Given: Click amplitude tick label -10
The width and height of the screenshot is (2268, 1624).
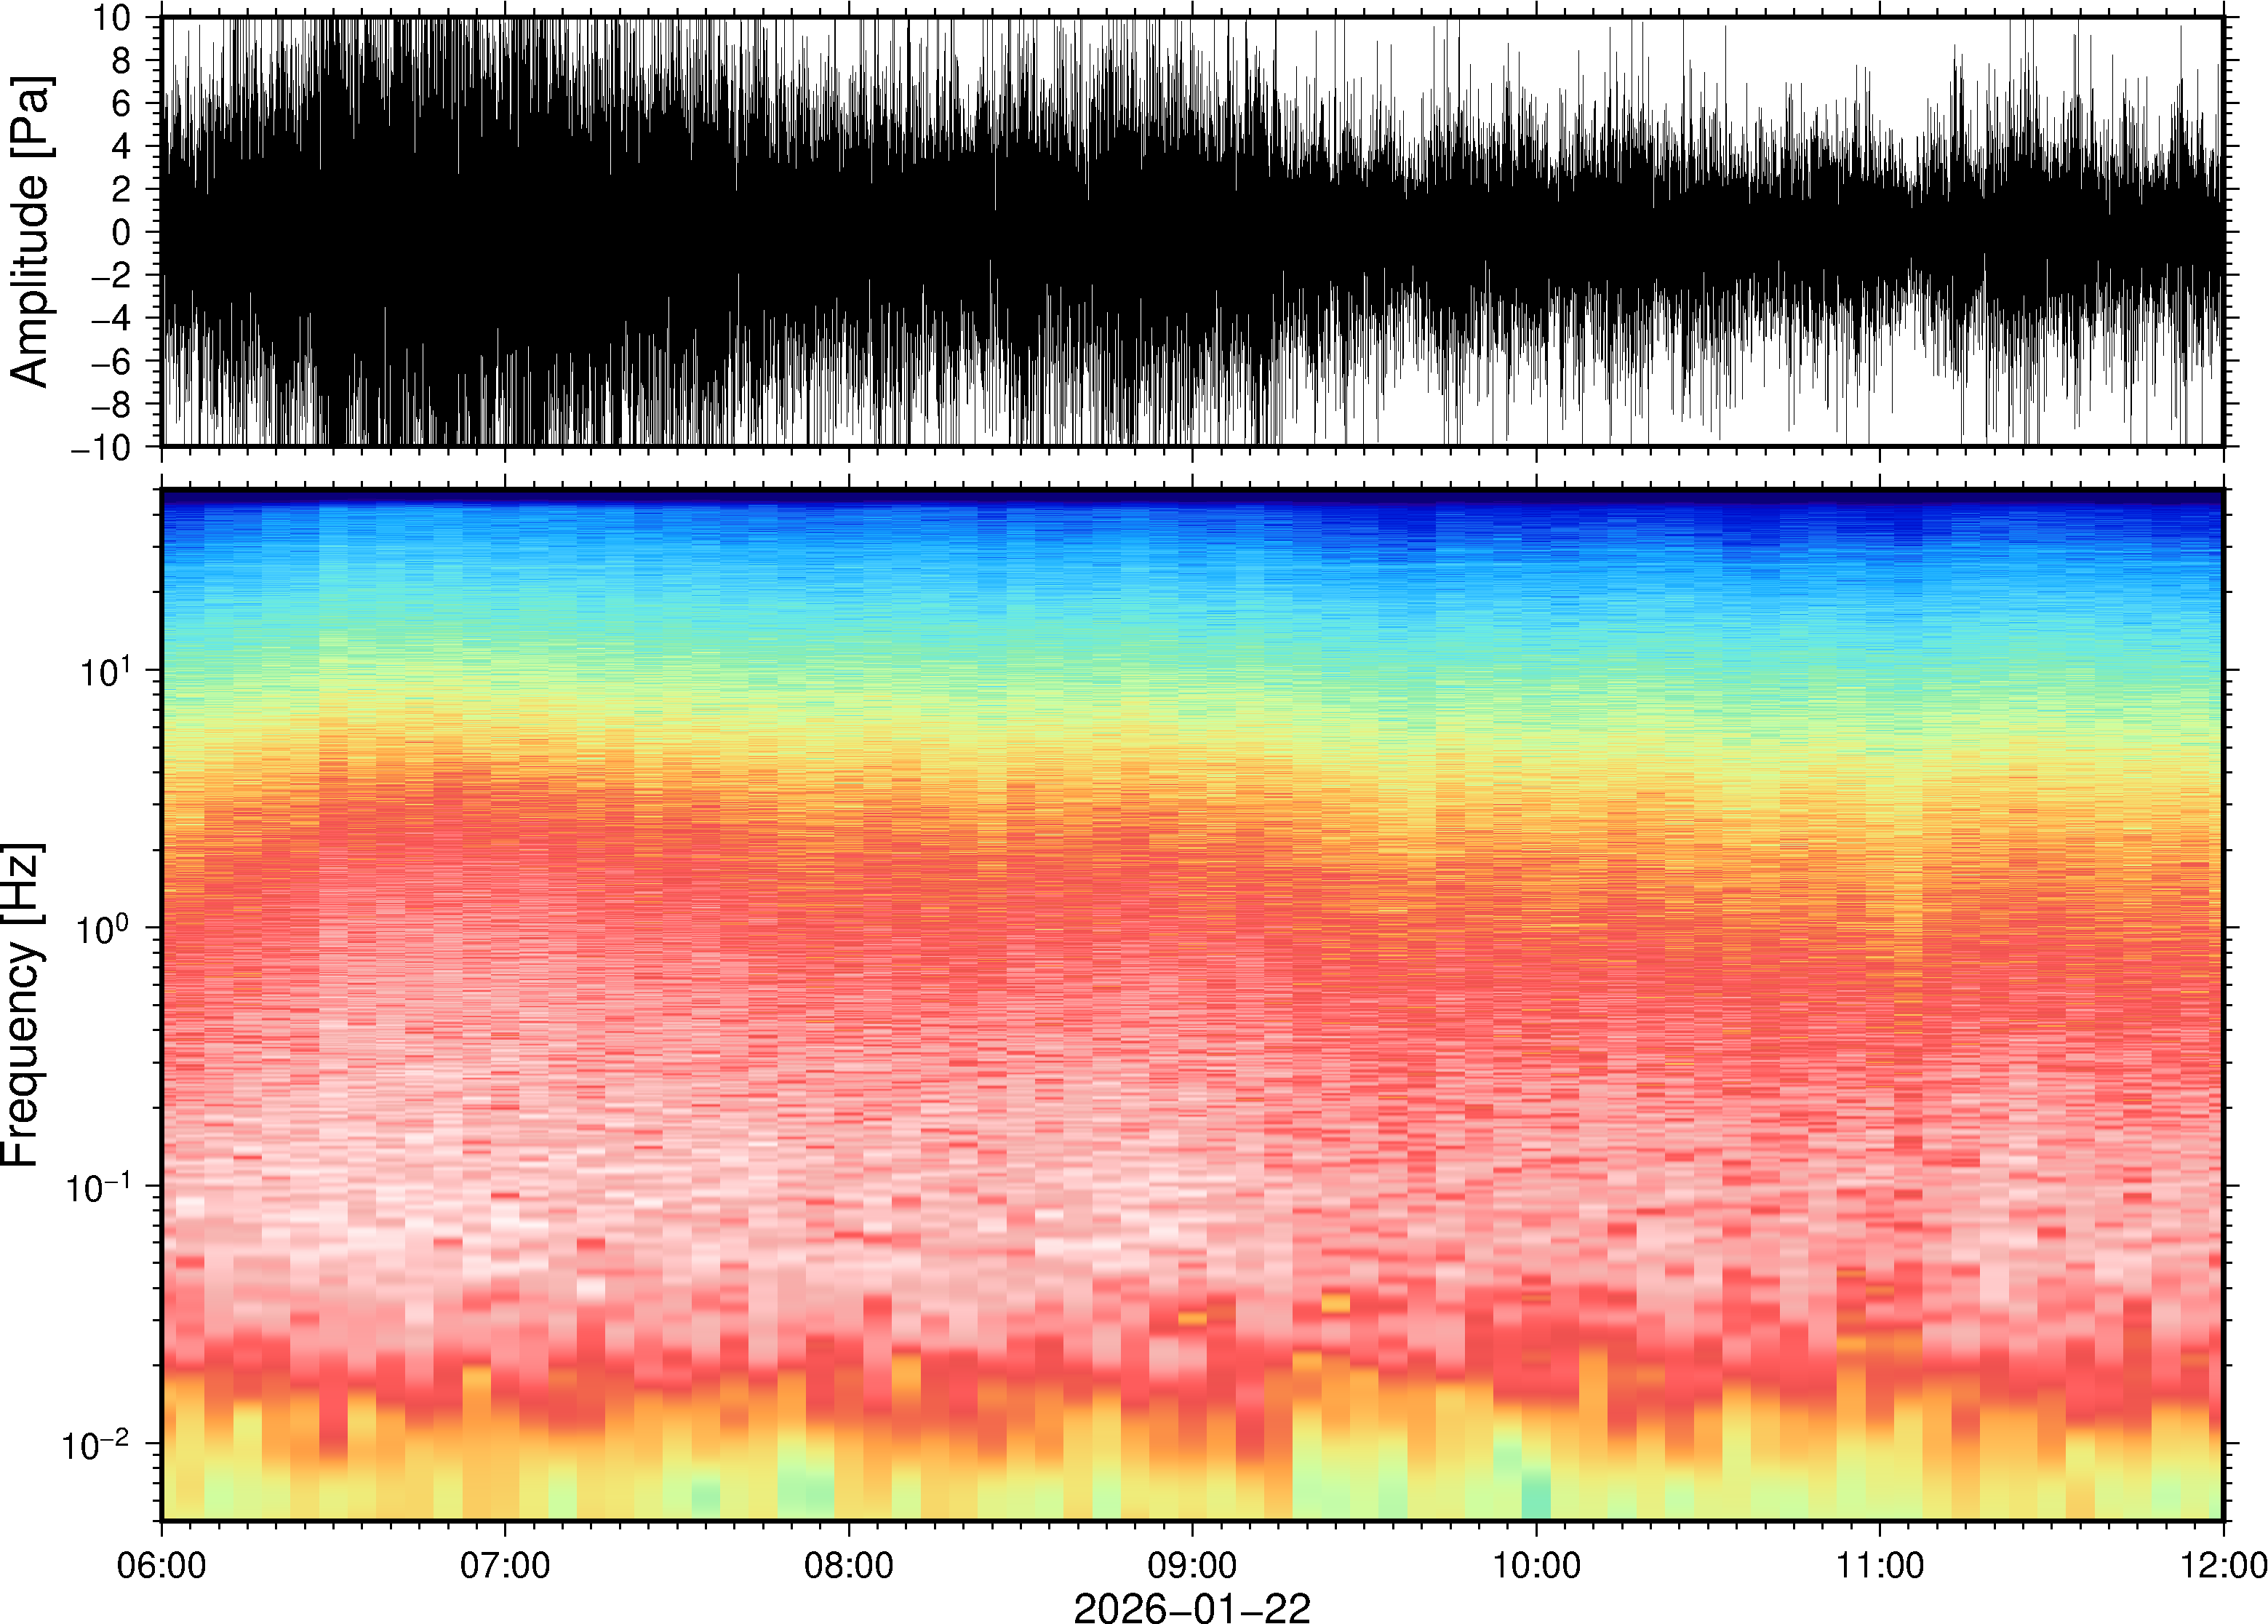Looking at the screenshot, I should tap(103, 447).
